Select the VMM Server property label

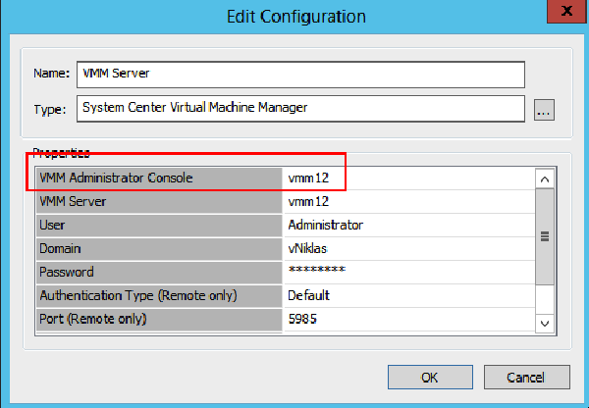159,202
